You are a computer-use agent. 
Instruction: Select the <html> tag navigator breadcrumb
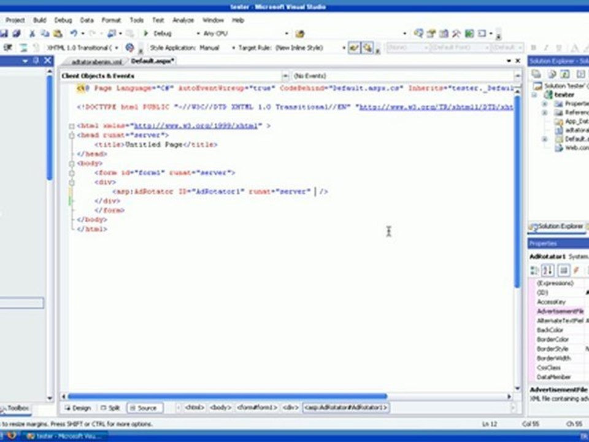(x=194, y=408)
